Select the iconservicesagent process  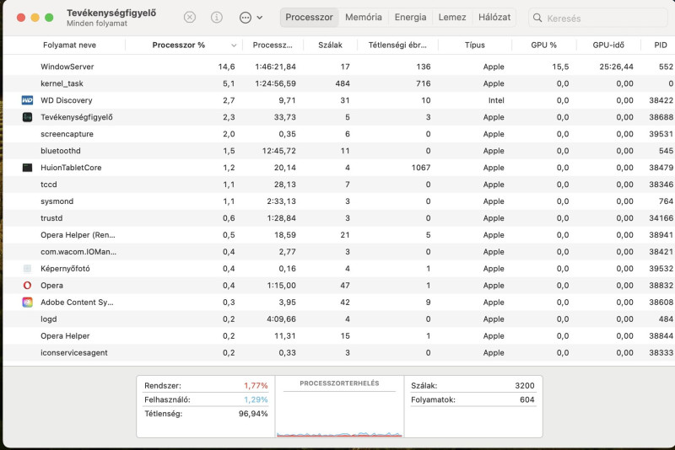(74, 353)
